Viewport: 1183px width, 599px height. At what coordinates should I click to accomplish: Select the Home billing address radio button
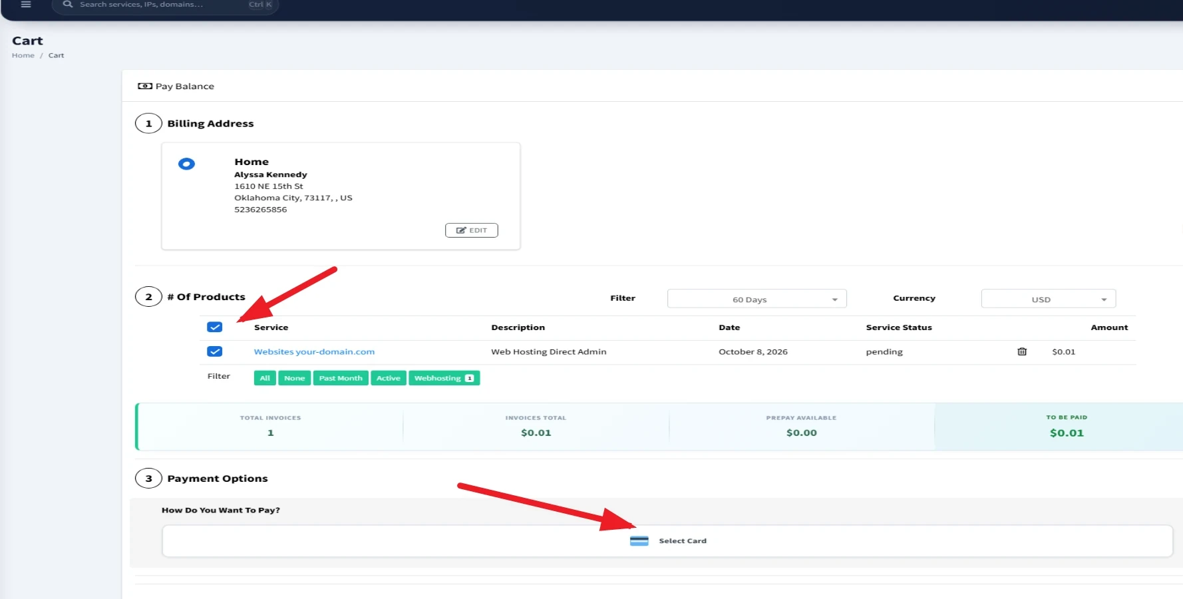tap(186, 164)
